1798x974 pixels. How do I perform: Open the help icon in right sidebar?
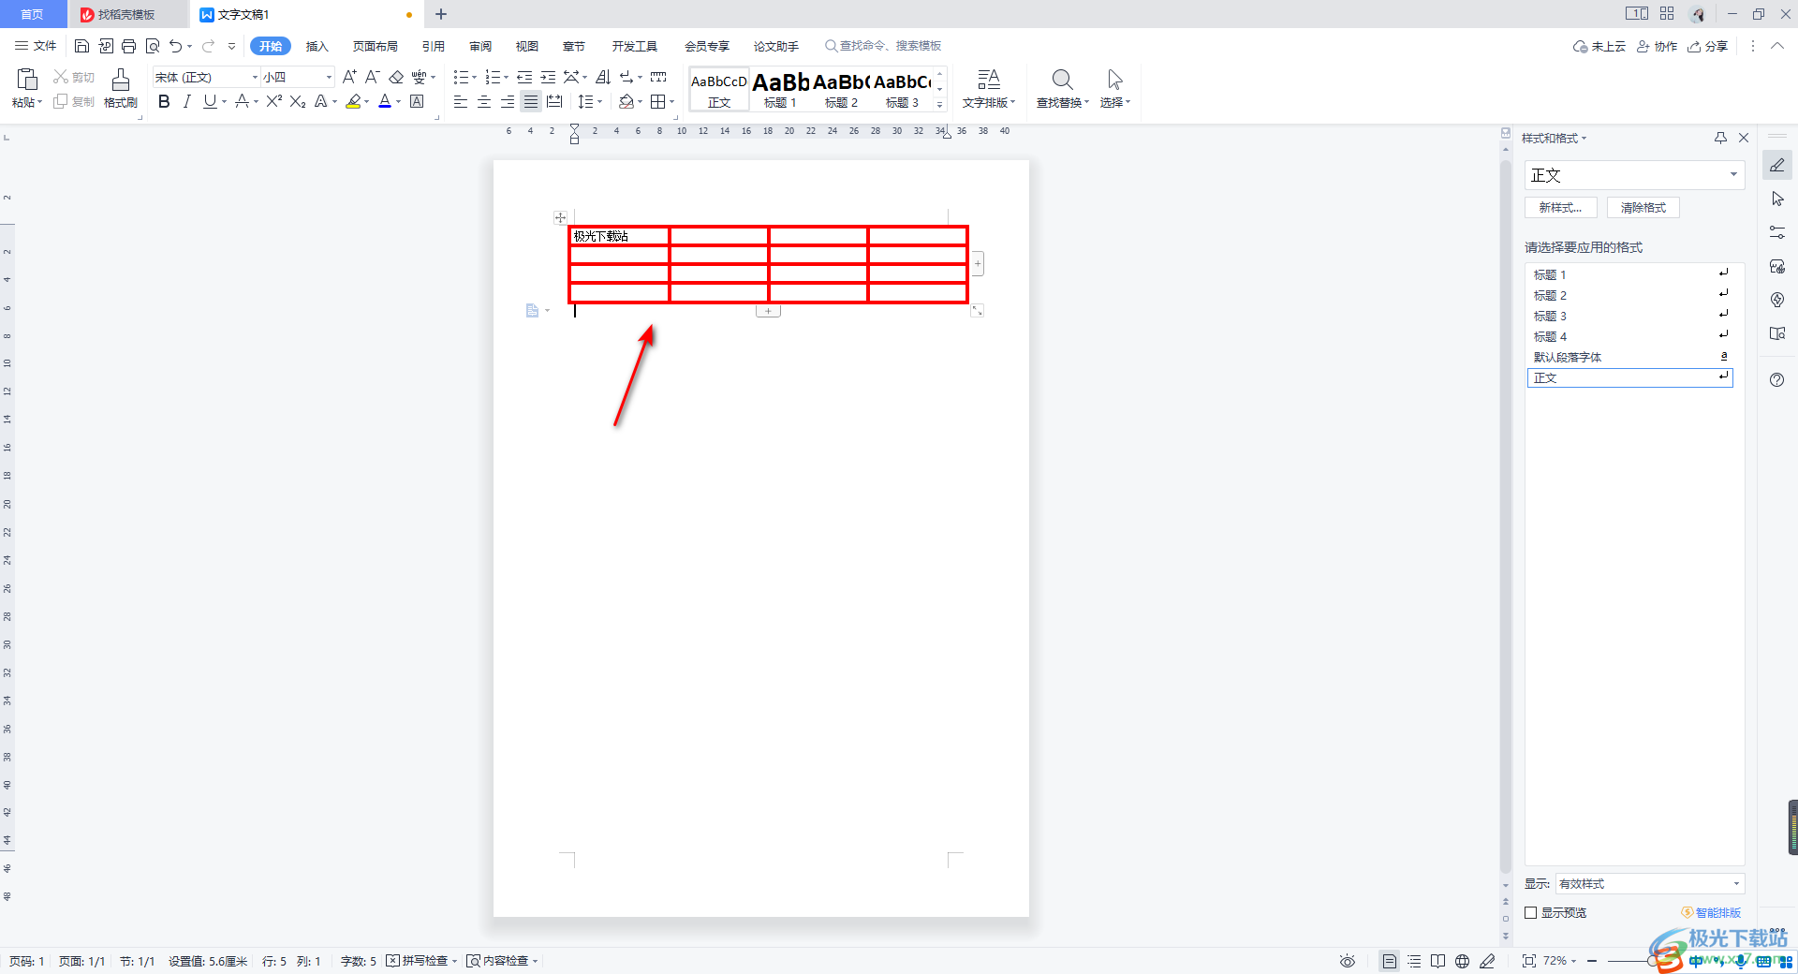pos(1776,379)
